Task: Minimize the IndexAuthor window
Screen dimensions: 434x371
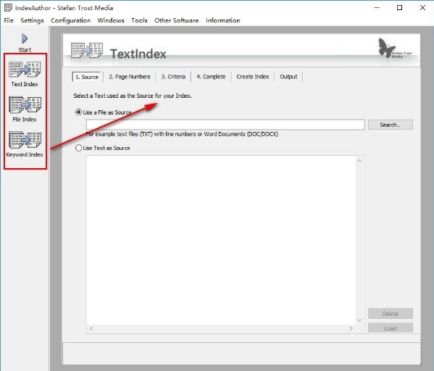Action: pos(377,8)
